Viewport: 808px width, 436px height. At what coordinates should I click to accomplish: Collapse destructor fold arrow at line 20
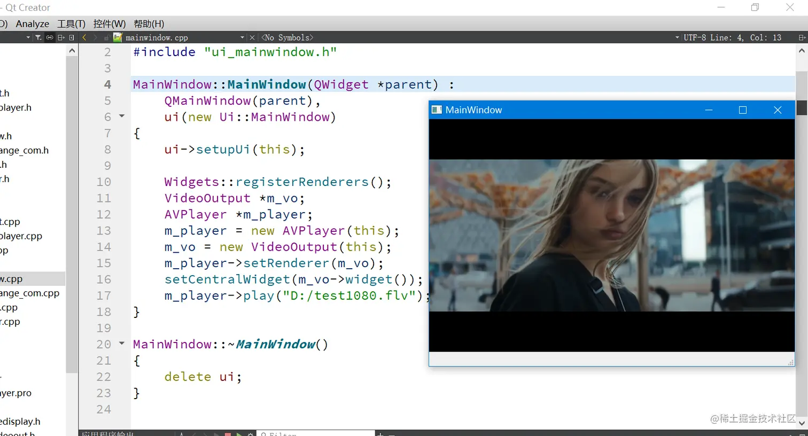[122, 343]
